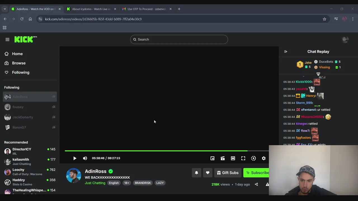Screen dimensions: 358x201
Task: Share this video
Action: 256,184
